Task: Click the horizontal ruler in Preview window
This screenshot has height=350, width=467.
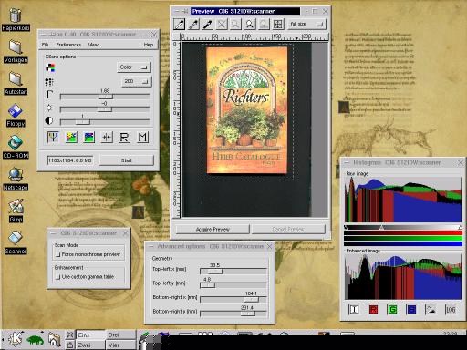Action: (254, 37)
